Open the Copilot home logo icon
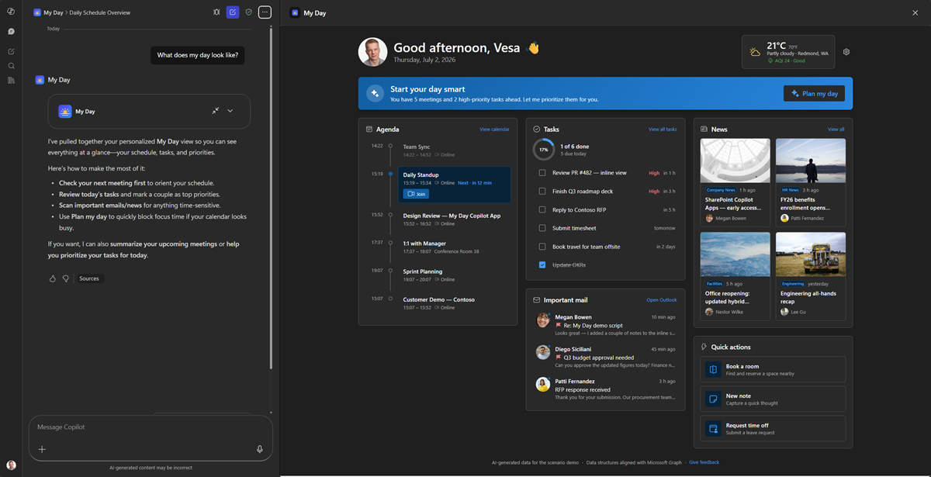The height and width of the screenshot is (477, 931). (x=11, y=12)
